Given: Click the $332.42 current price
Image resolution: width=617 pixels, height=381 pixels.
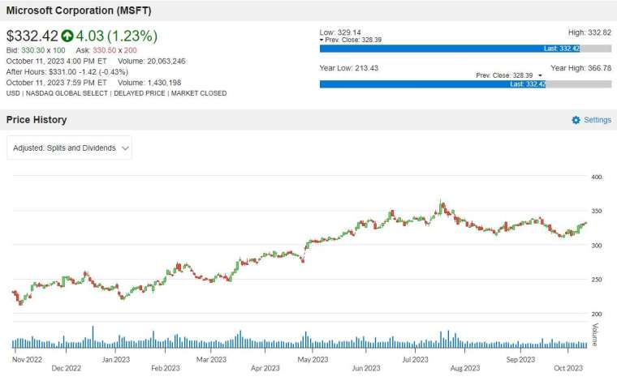Looking at the screenshot, I should [32, 36].
